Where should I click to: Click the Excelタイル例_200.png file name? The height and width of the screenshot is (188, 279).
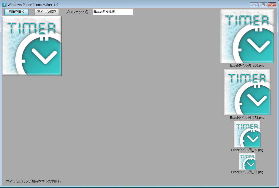pos(247,65)
